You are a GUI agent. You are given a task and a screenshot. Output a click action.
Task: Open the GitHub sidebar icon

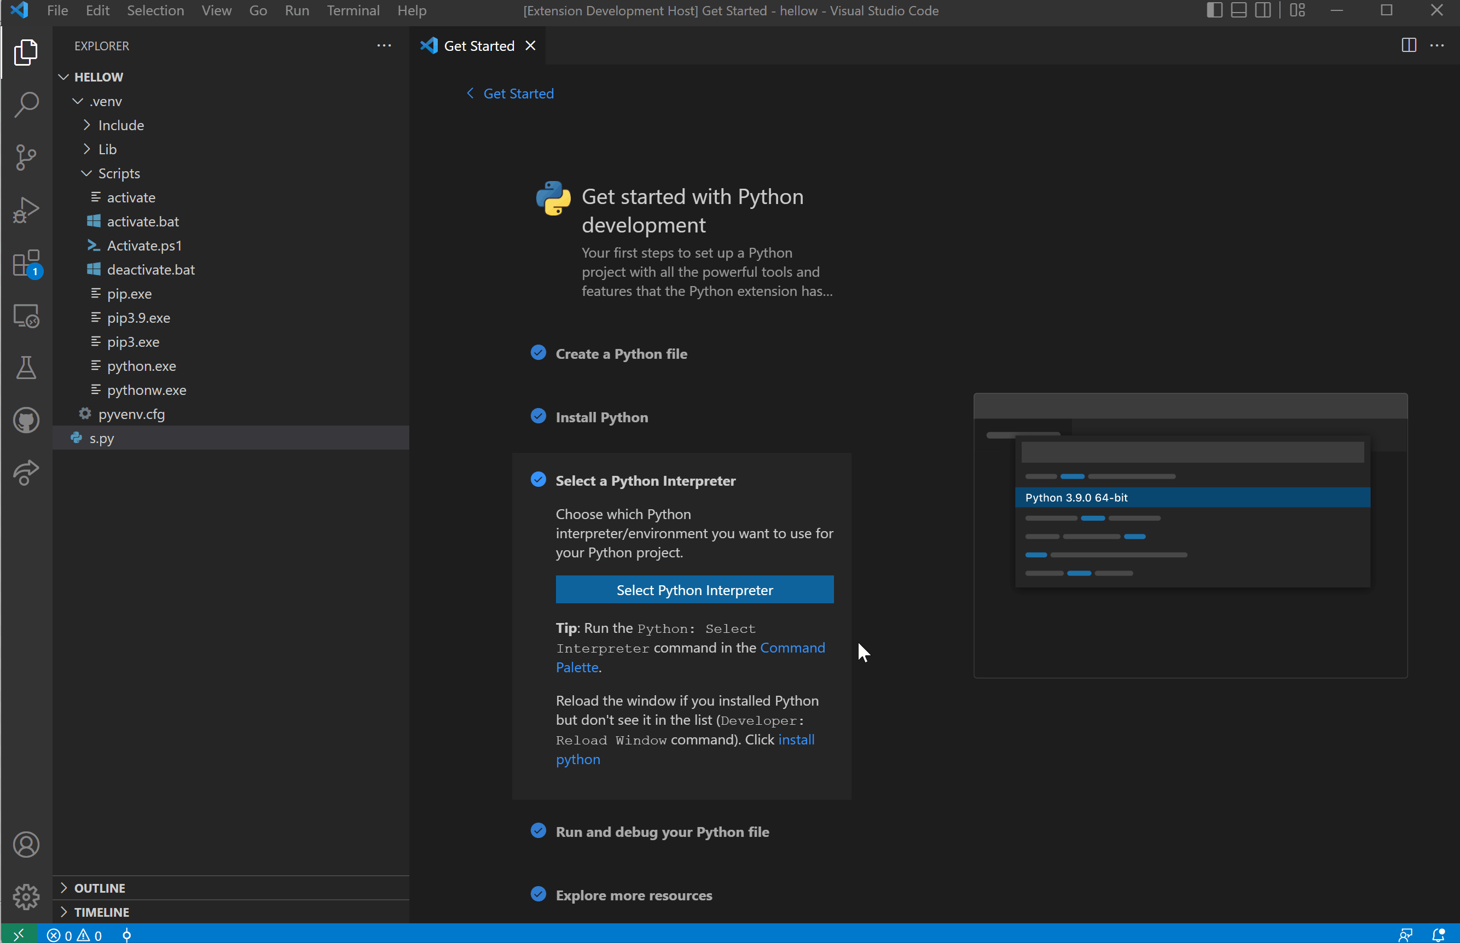click(x=26, y=420)
